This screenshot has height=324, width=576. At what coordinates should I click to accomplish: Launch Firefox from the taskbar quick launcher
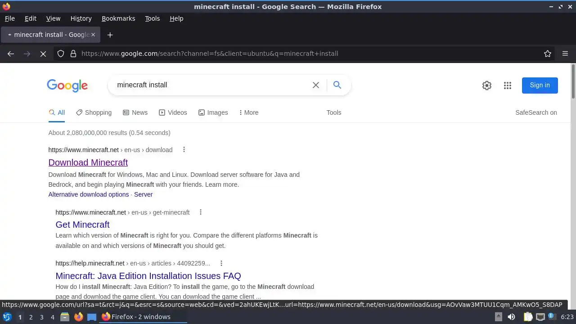pyautogui.click(x=78, y=317)
